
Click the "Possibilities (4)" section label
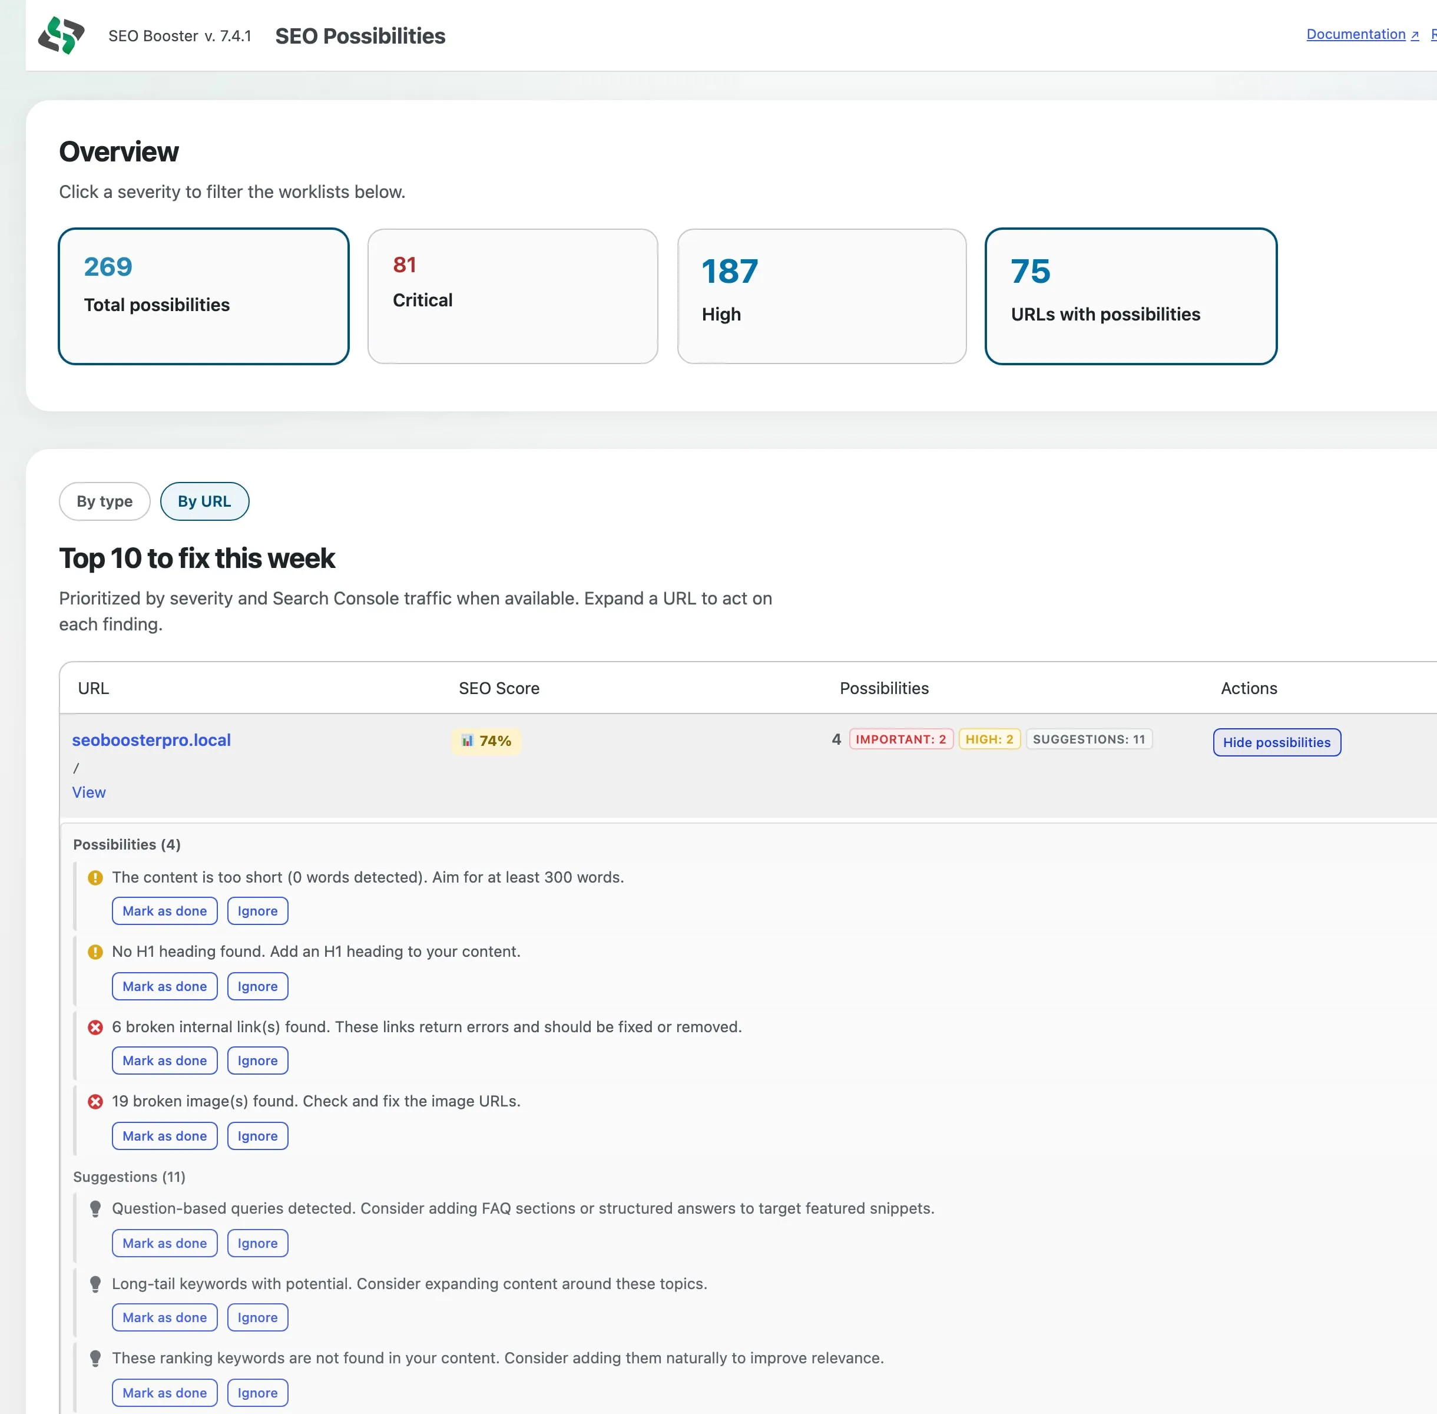pos(127,844)
